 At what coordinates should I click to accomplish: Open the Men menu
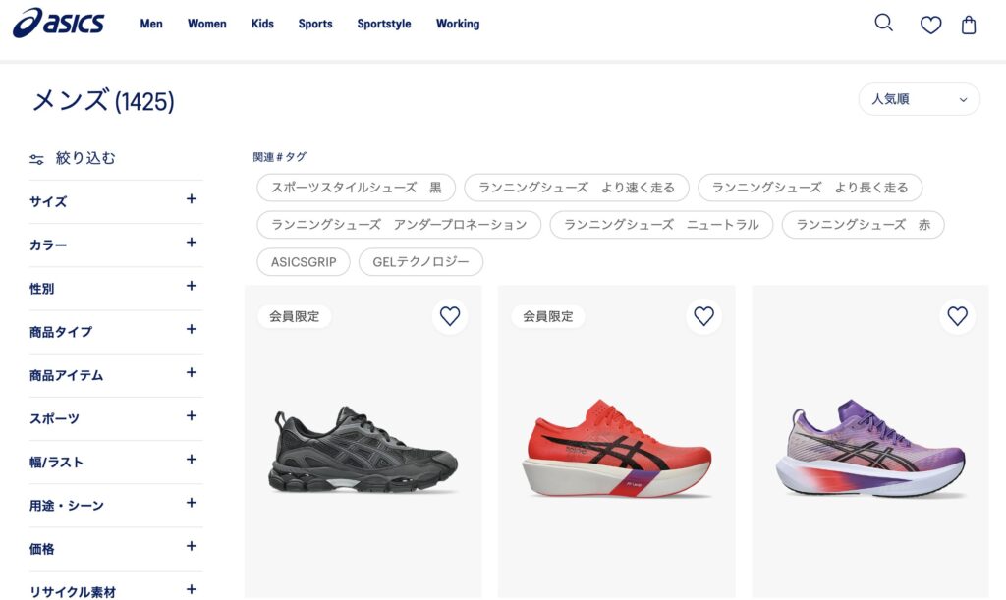151,24
